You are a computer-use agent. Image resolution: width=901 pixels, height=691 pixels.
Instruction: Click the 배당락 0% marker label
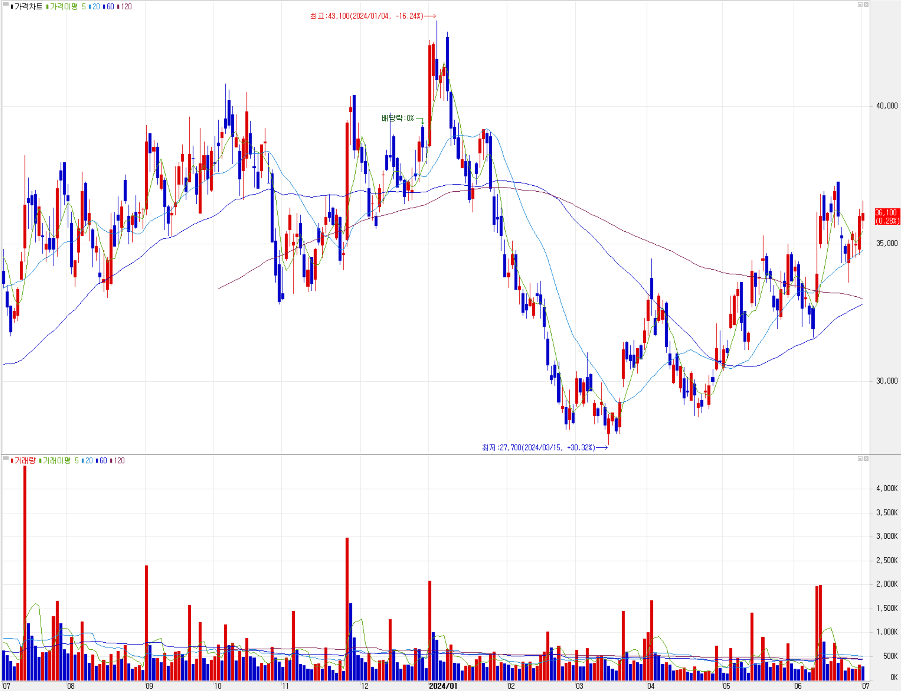point(397,118)
